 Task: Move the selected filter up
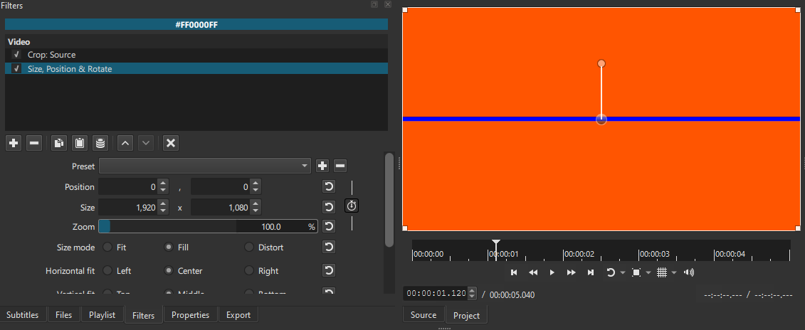tap(125, 143)
